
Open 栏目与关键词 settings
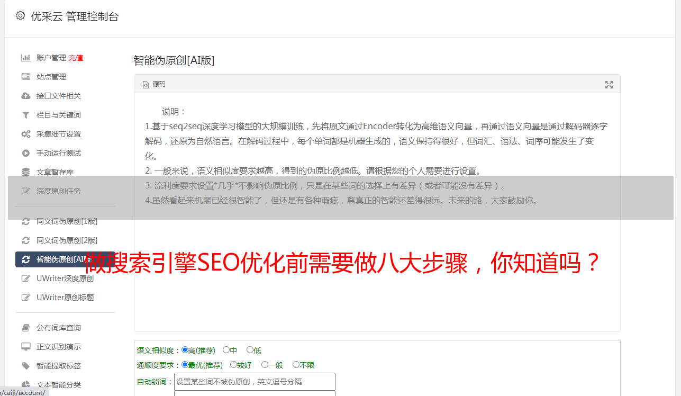59,115
